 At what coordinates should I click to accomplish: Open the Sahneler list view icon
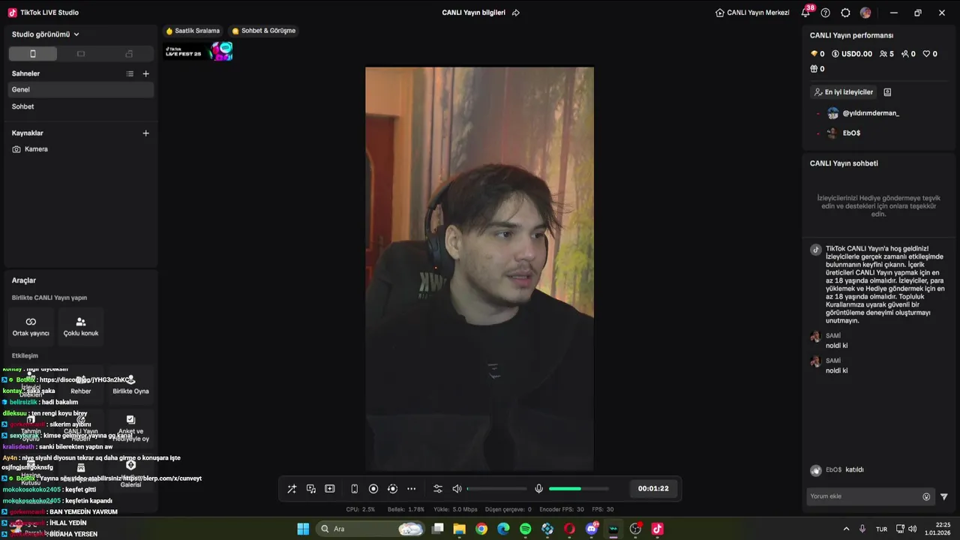click(x=130, y=73)
